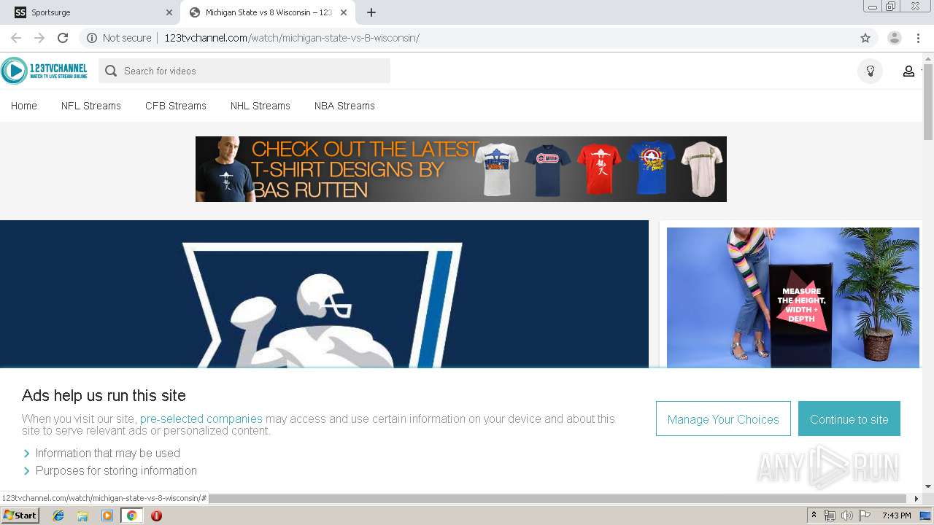Click the Show Desktop taskbar button

pos(926,516)
